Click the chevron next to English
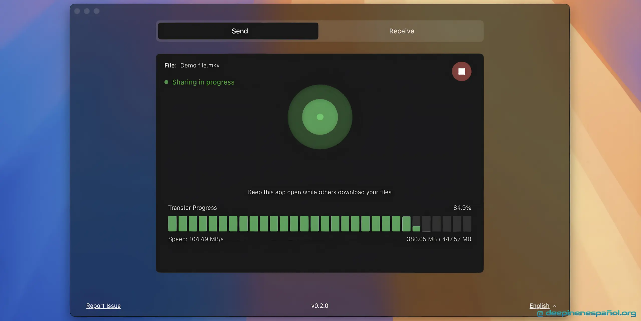The height and width of the screenshot is (321, 641). (x=554, y=306)
